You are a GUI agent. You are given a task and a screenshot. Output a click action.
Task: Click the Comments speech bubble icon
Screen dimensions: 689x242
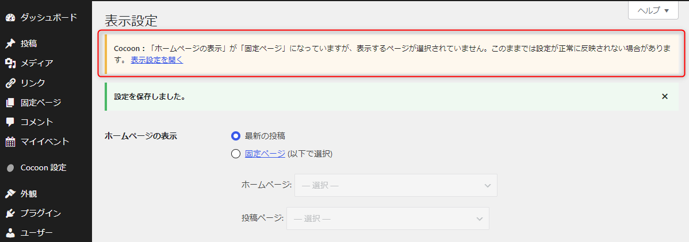pyautogui.click(x=10, y=122)
